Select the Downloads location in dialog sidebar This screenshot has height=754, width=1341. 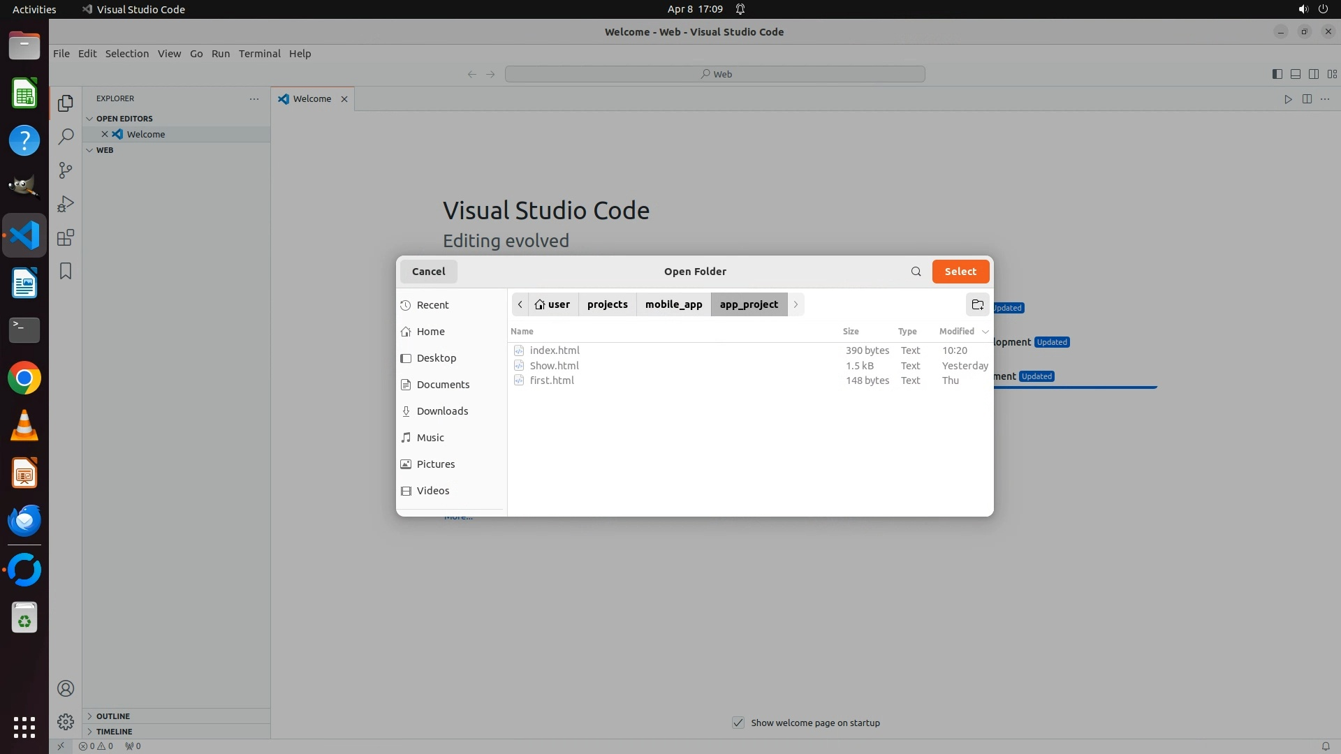[442, 411]
